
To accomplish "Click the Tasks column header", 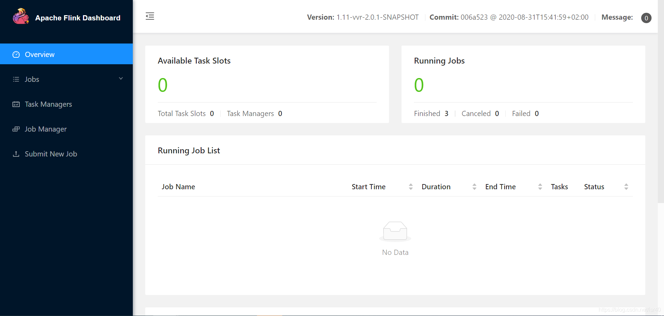I will [560, 187].
